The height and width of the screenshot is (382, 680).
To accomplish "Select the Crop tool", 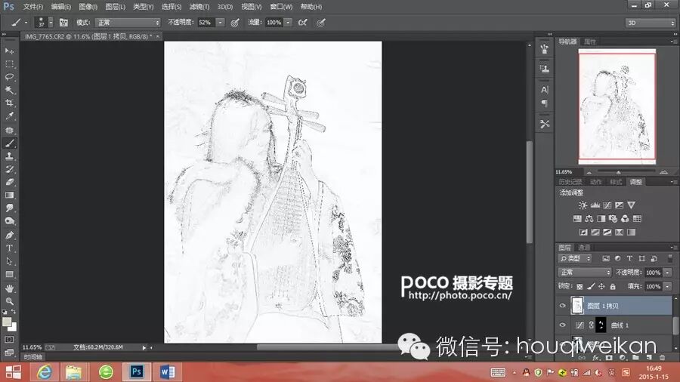I will click(9, 103).
